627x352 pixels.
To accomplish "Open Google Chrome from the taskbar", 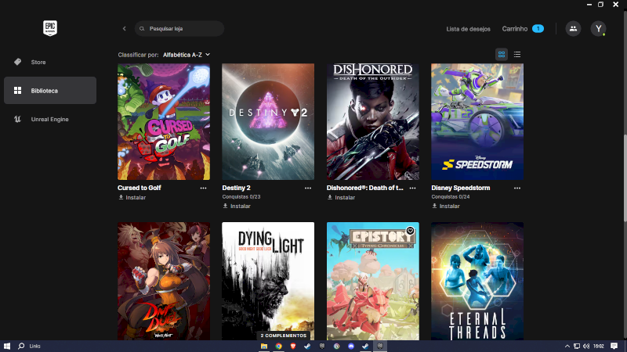I will point(278,346).
